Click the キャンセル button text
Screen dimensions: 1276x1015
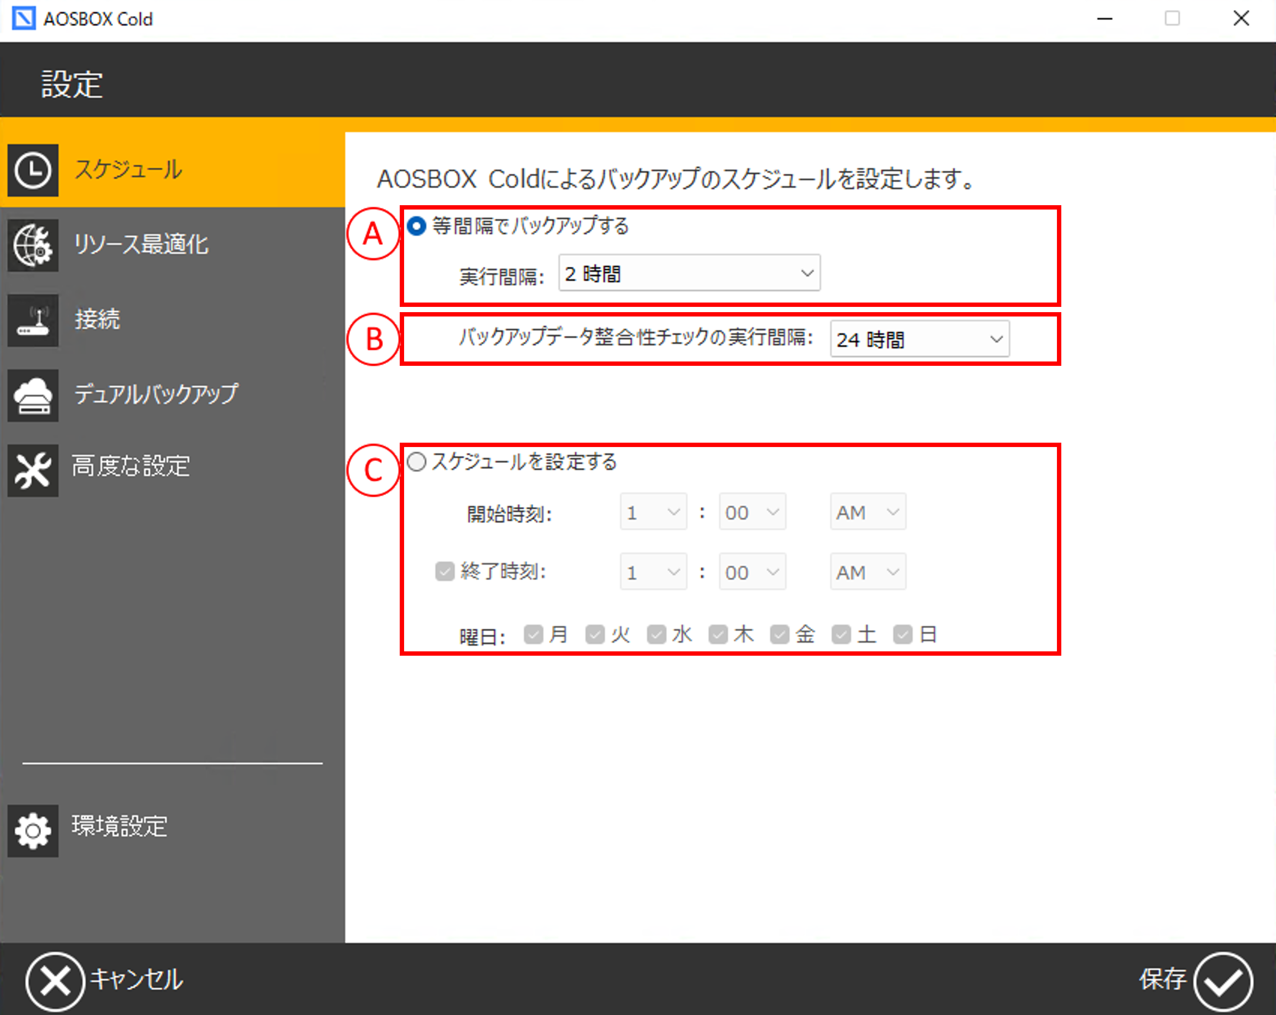[136, 979]
